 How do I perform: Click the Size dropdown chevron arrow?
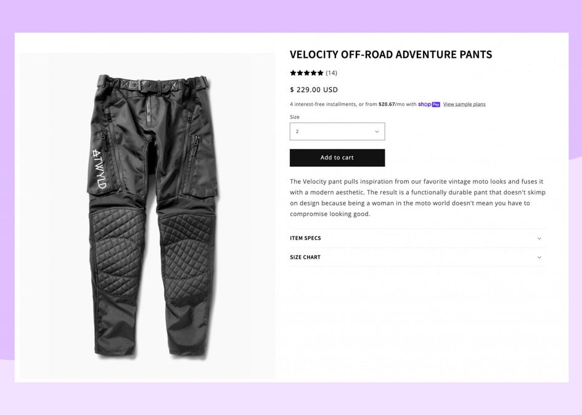(377, 132)
